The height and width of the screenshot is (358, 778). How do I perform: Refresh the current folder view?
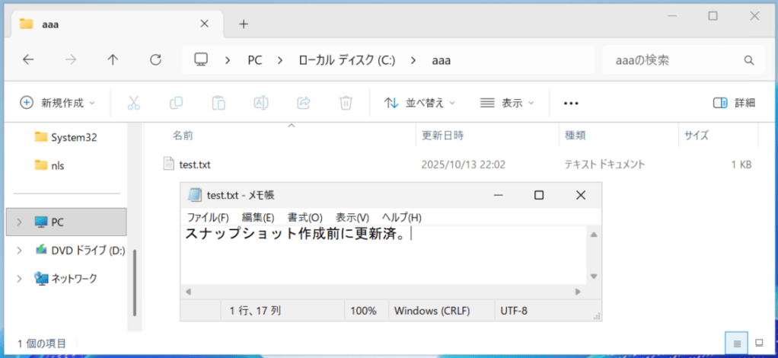[x=156, y=59]
